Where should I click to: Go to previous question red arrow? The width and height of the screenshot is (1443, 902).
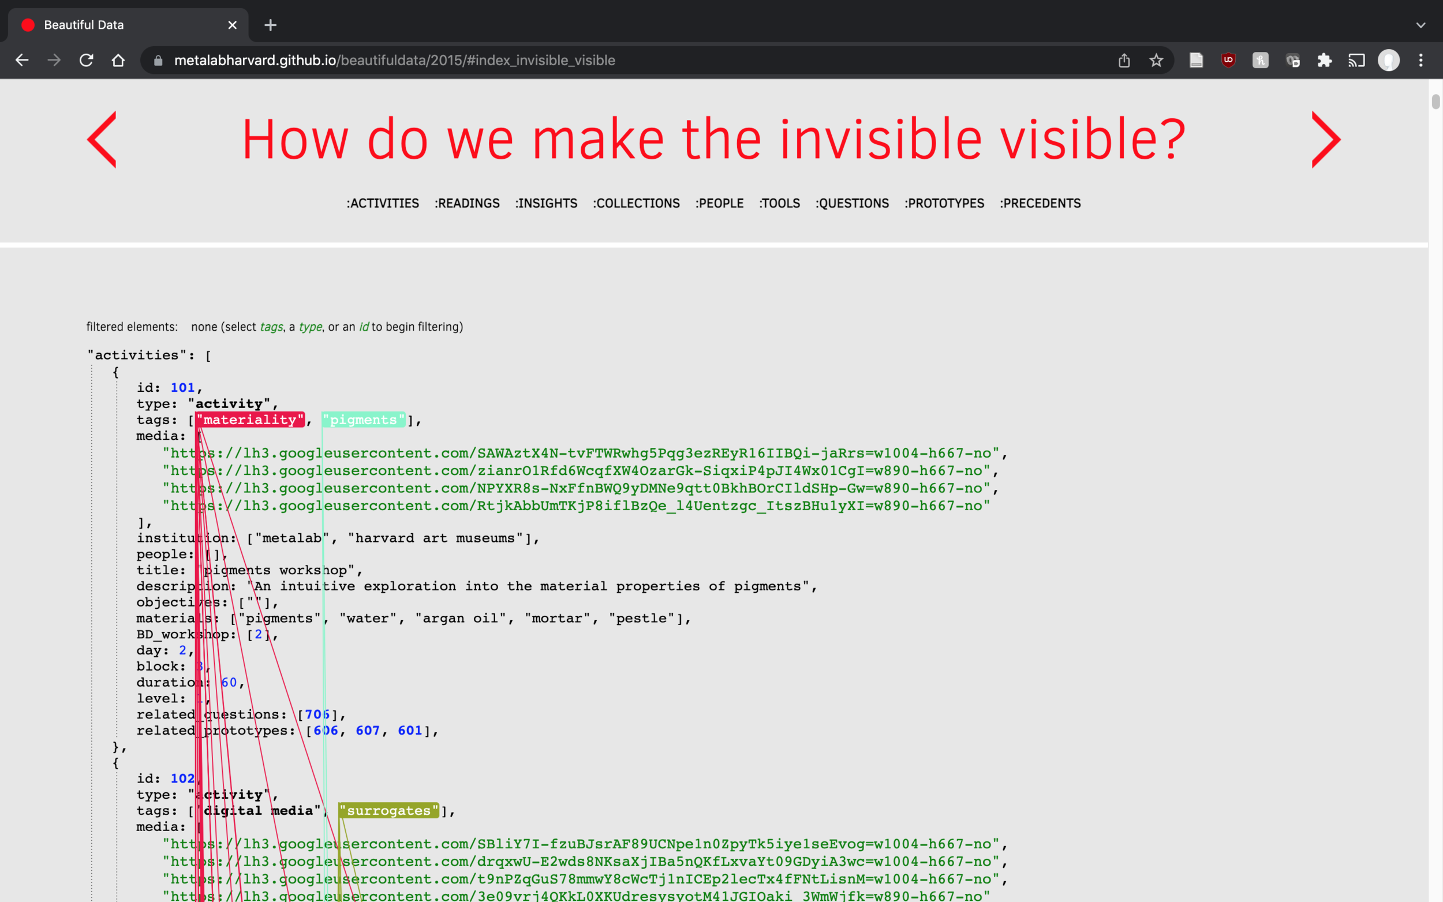pos(102,140)
